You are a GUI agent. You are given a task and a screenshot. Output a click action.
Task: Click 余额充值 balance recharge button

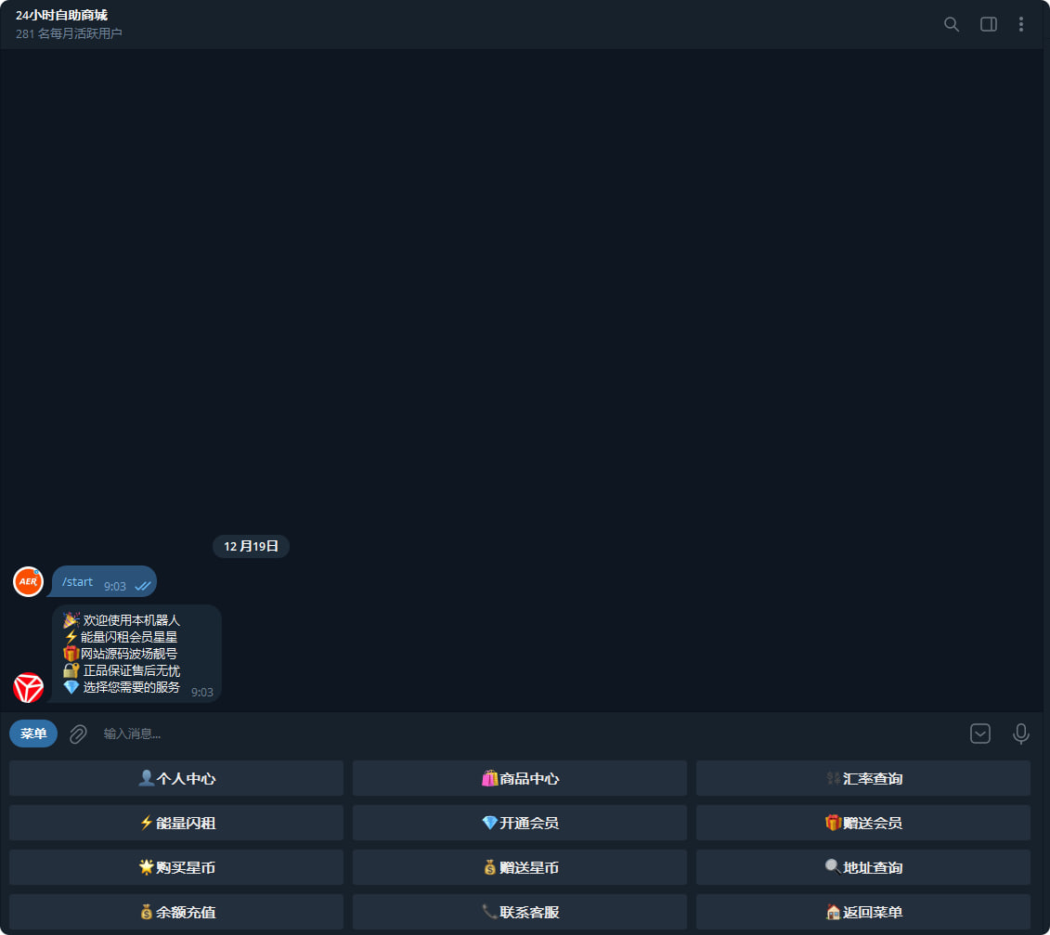click(x=176, y=912)
